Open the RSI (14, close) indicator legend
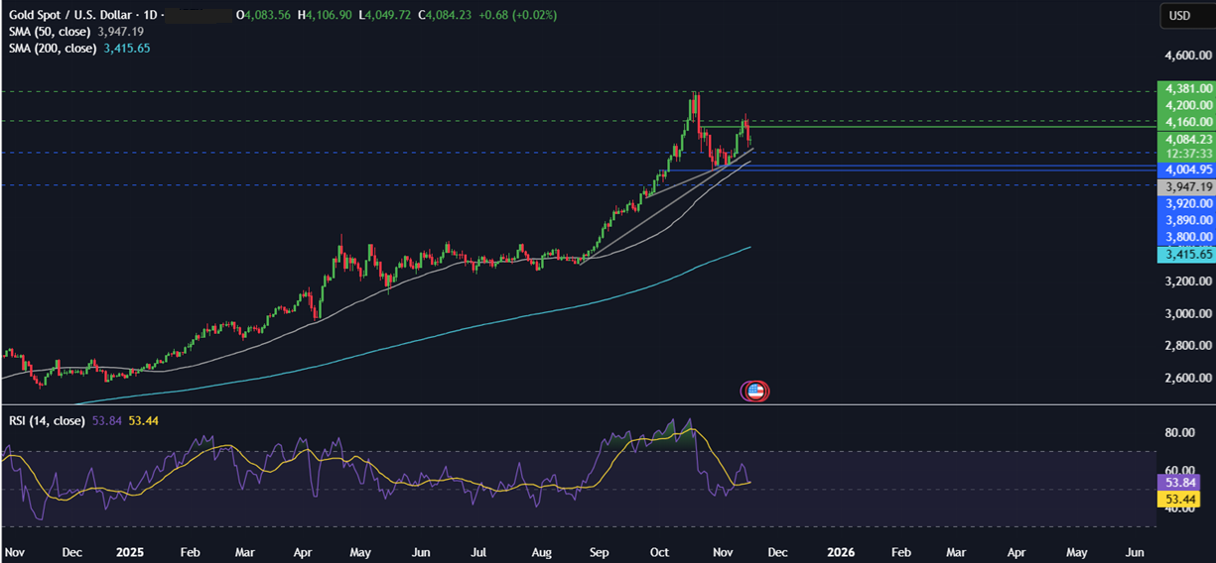The width and height of the screenshot is (1216, 563). click(x=47, y=420)
